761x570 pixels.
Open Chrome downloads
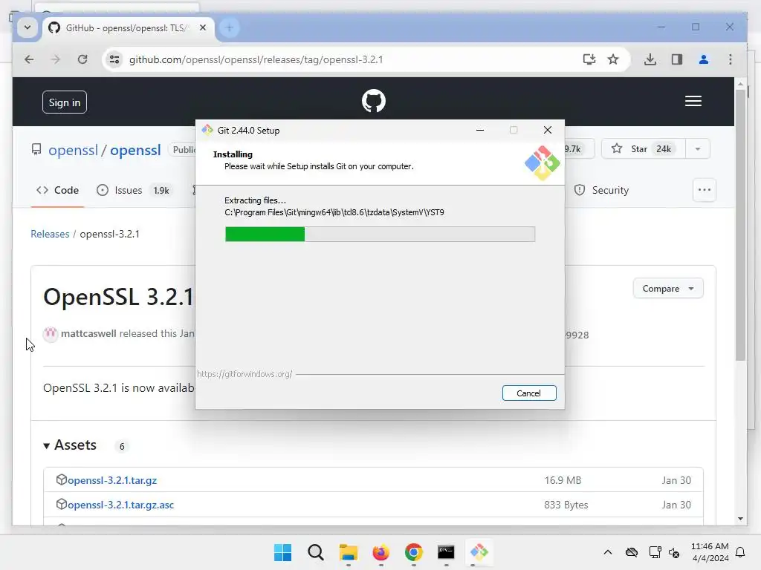(x=650, y=59)
